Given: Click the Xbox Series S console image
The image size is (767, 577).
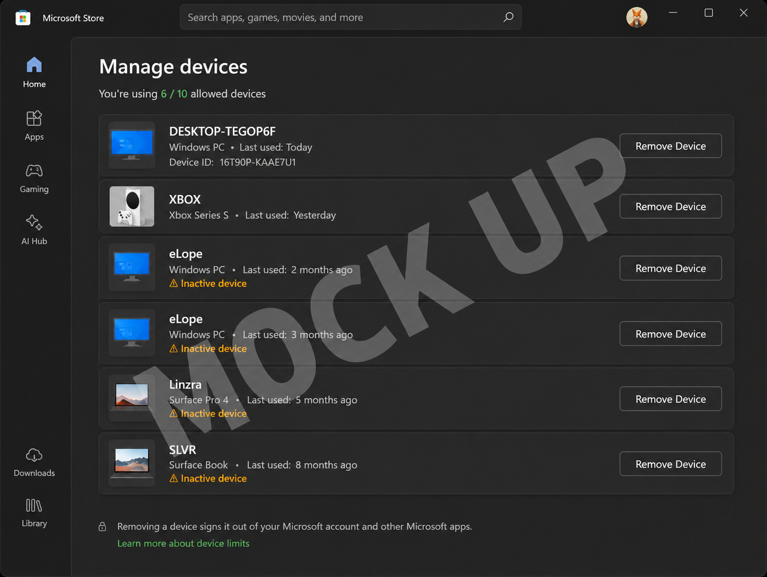Looking at the screenshot, I should (x=132, y=206).
